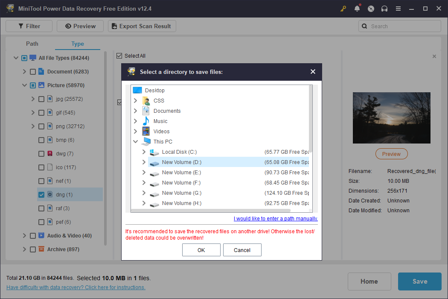Switch to the Type tab
This screenshot has width=448, height=299.
click(x=77, y=44)
